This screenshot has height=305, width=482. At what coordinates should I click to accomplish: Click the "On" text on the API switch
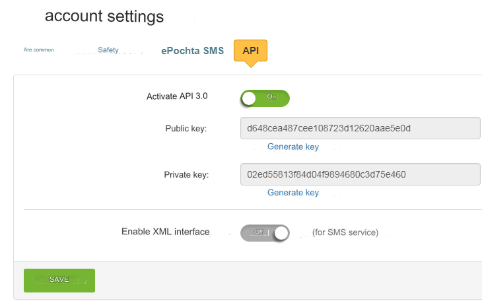pos(271,96)
